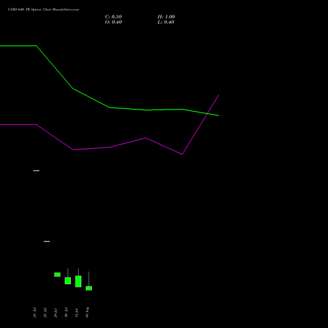Select the candlestick above 31 Jul
This screenshot has width=328, height=328.
click(78, 281)
